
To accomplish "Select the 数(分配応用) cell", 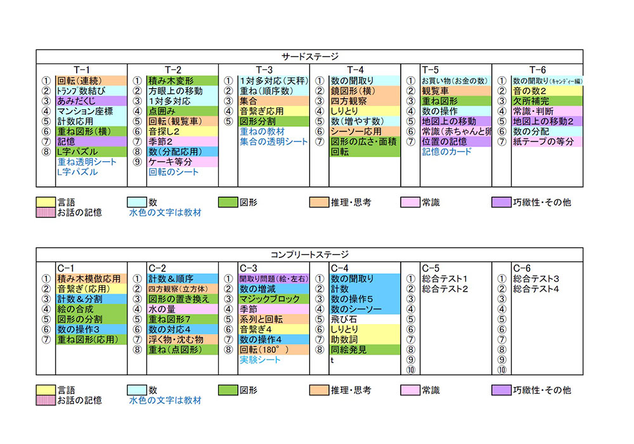I will (183, 152).
